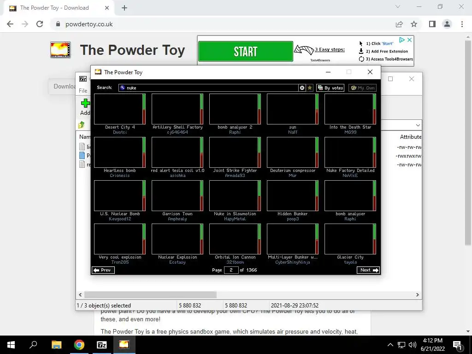Open the Very cool explosion thumbnail
The width and height of the screenshot is (472, 354).
tap(120, 239)
